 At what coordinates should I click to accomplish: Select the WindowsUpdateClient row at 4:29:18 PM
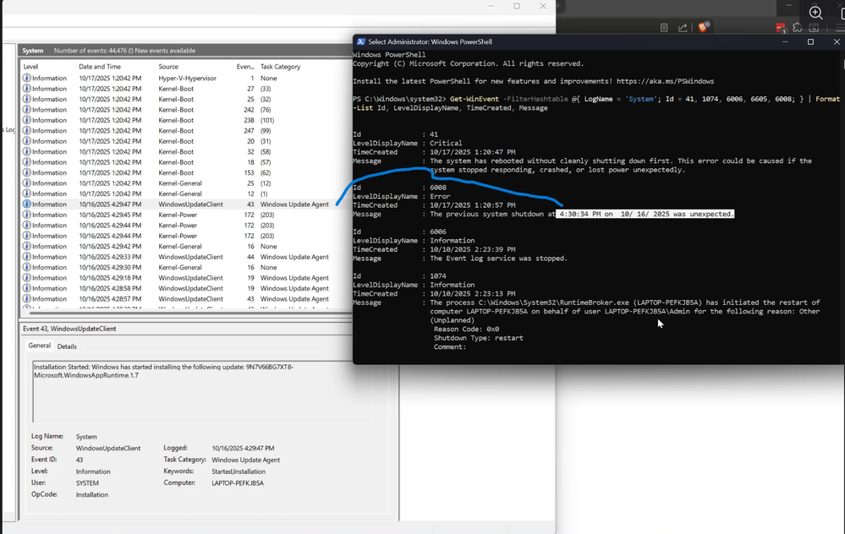pos(186,278)
